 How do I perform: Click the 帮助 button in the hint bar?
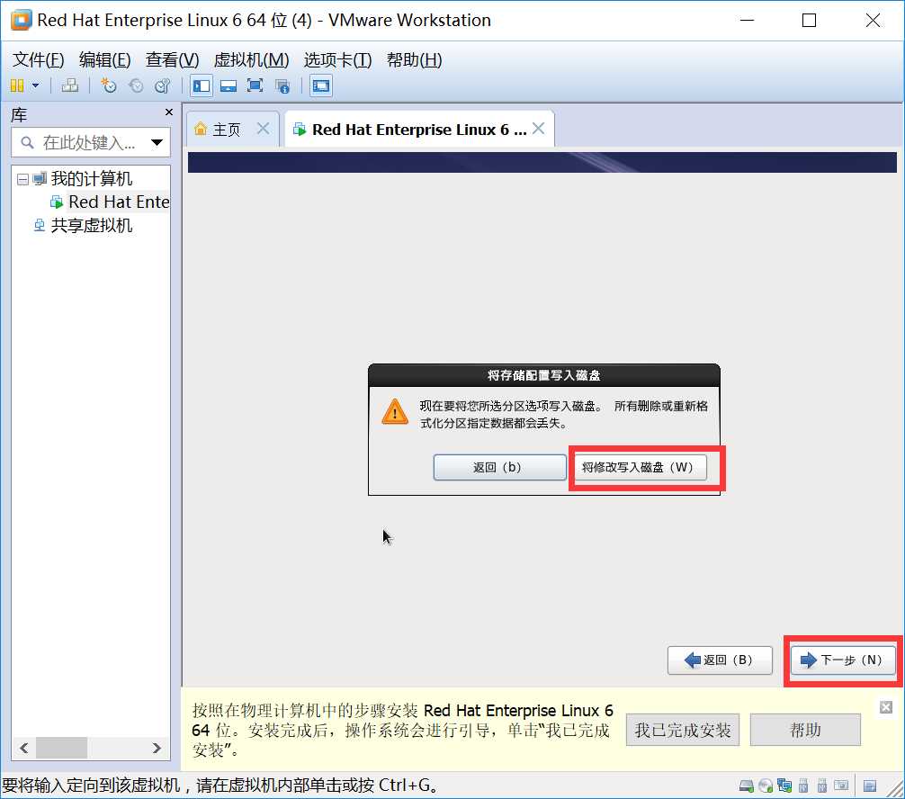805,730
